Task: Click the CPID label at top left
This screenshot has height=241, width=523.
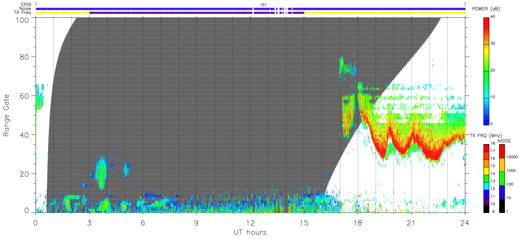Action: [26, 5]
